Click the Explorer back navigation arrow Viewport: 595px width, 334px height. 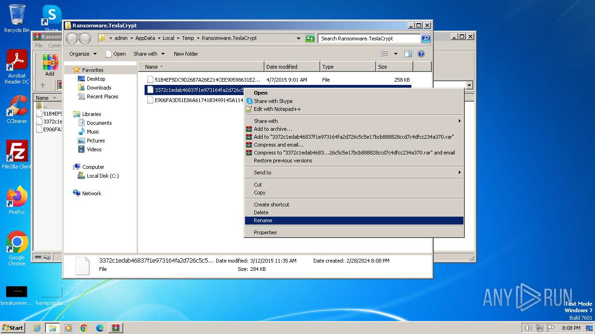72,39
